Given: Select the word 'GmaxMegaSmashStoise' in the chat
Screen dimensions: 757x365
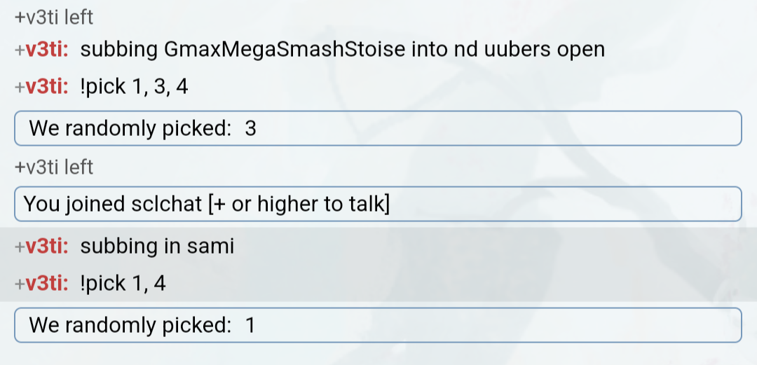Looking at the screenshot, I should [x=285, y=50].
